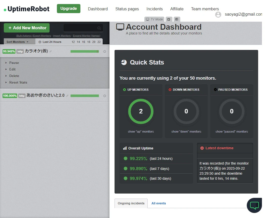The height and width of the screenshot is (218, 267).
Task: Click the account email saoyagi2@gmail.com
Action: (x=243, y=14)
